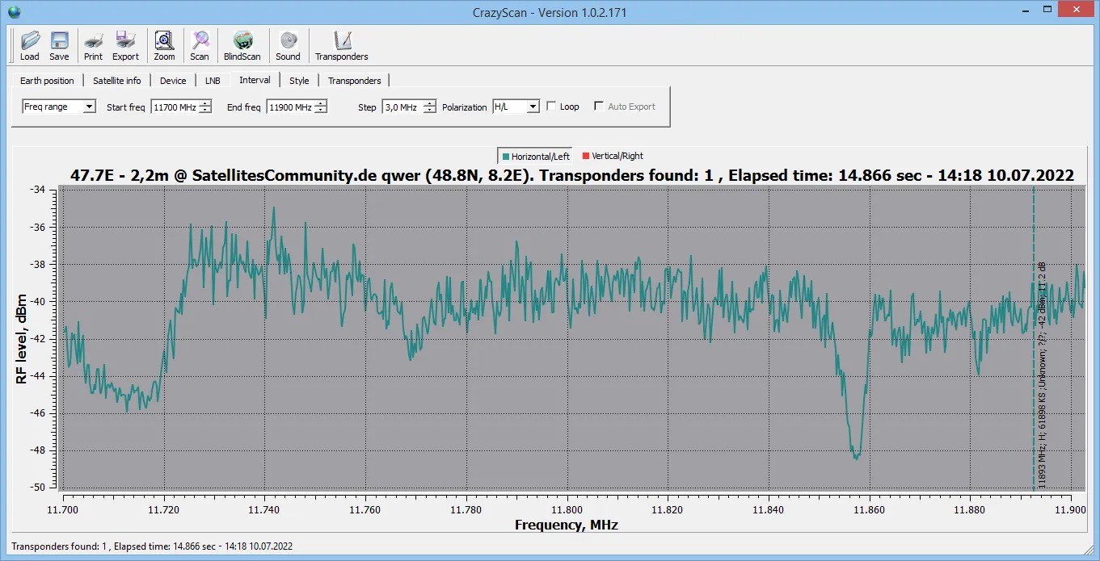
Task: Click the teal Horizontal/Left legend swatch
Action: (x=505, y=157)
